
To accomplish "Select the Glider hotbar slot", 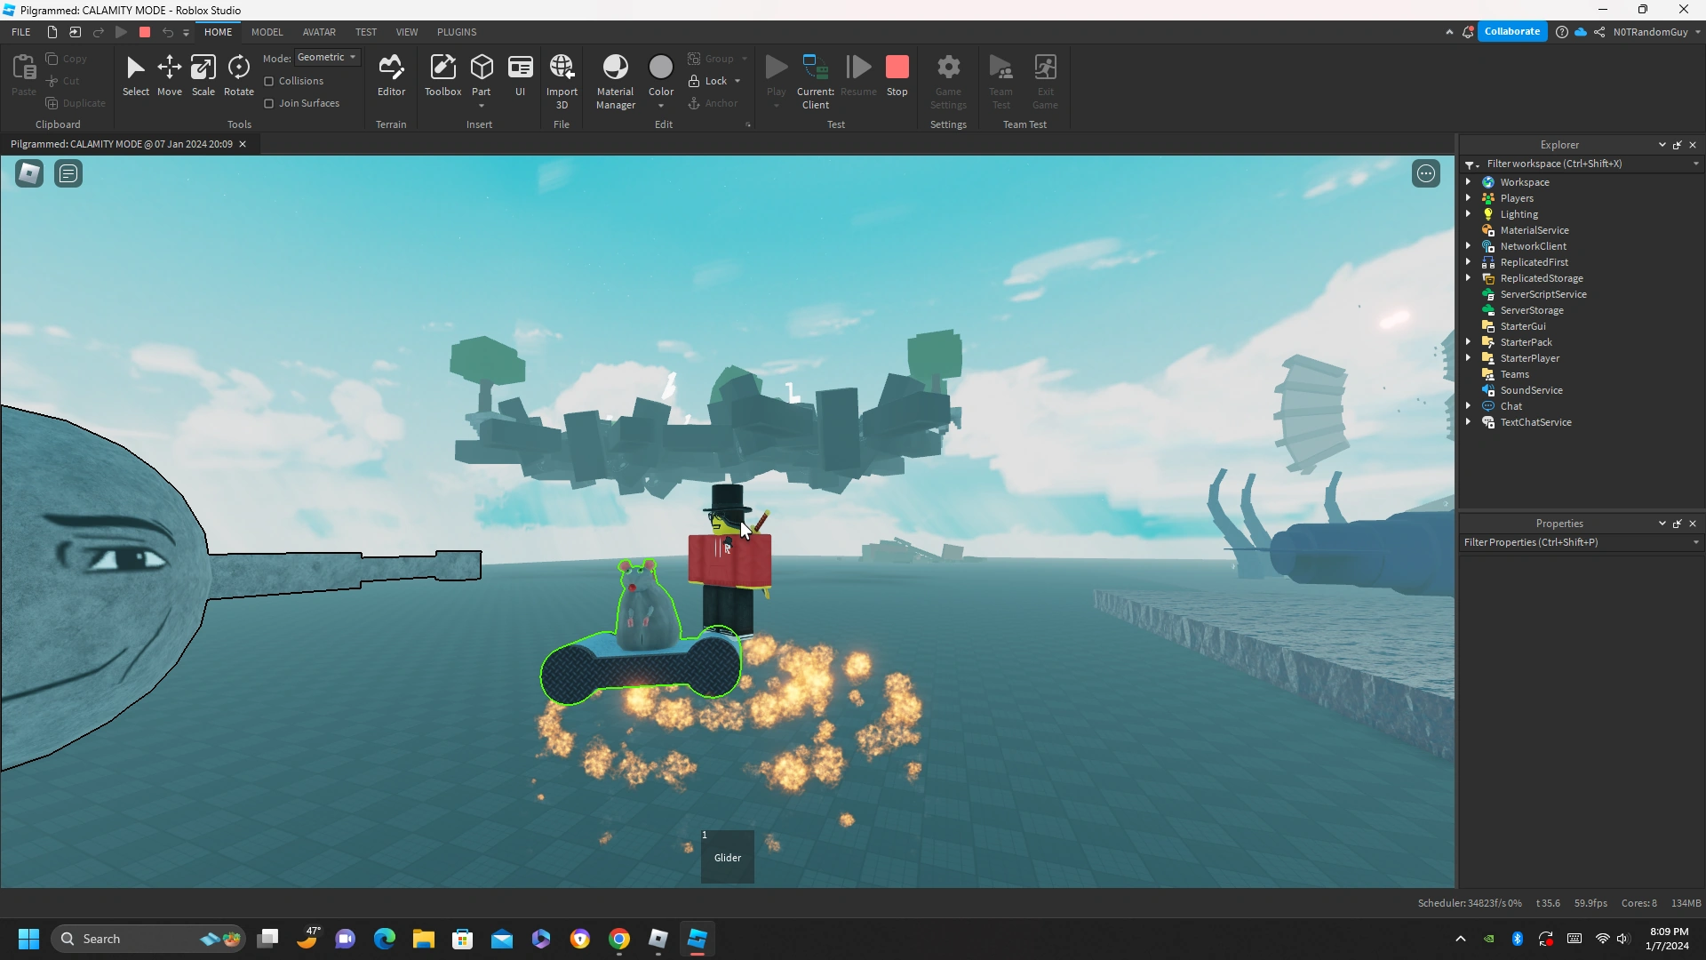I will point(728,857).
